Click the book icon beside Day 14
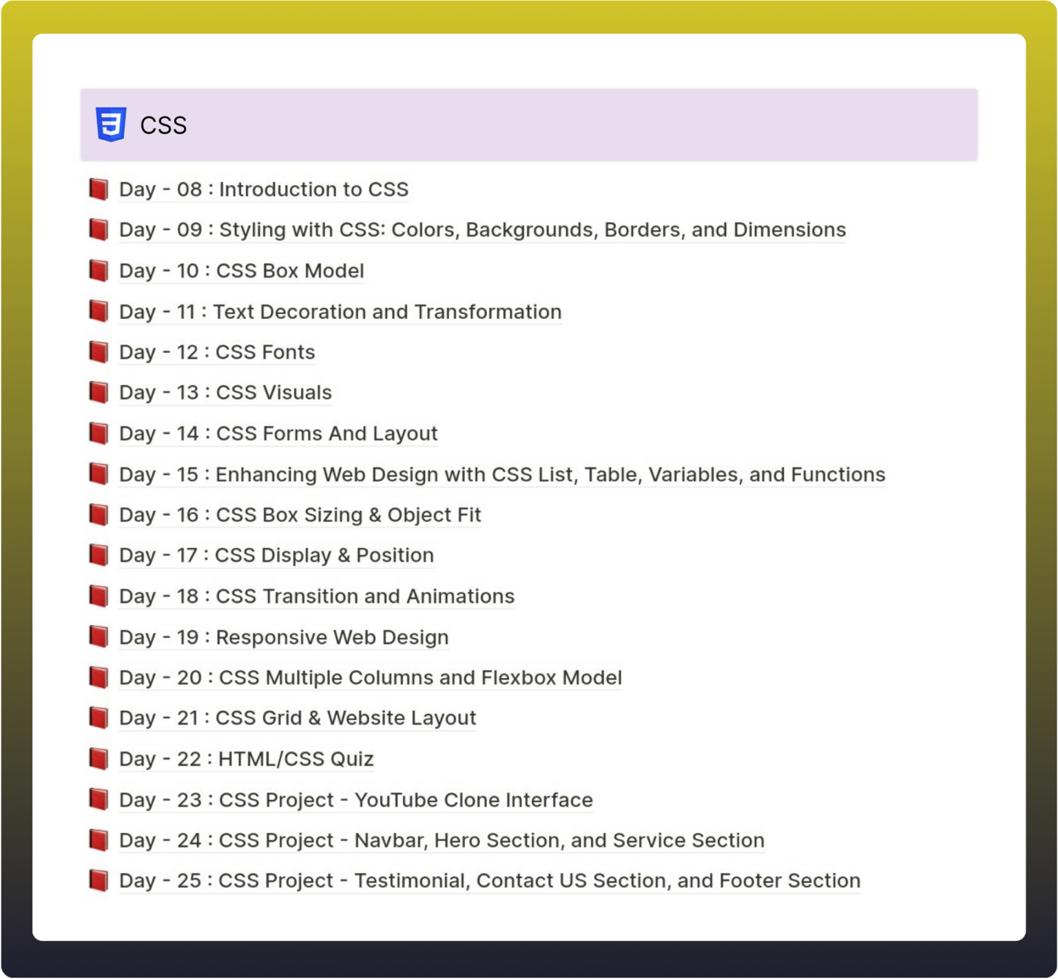 (98, 433)
